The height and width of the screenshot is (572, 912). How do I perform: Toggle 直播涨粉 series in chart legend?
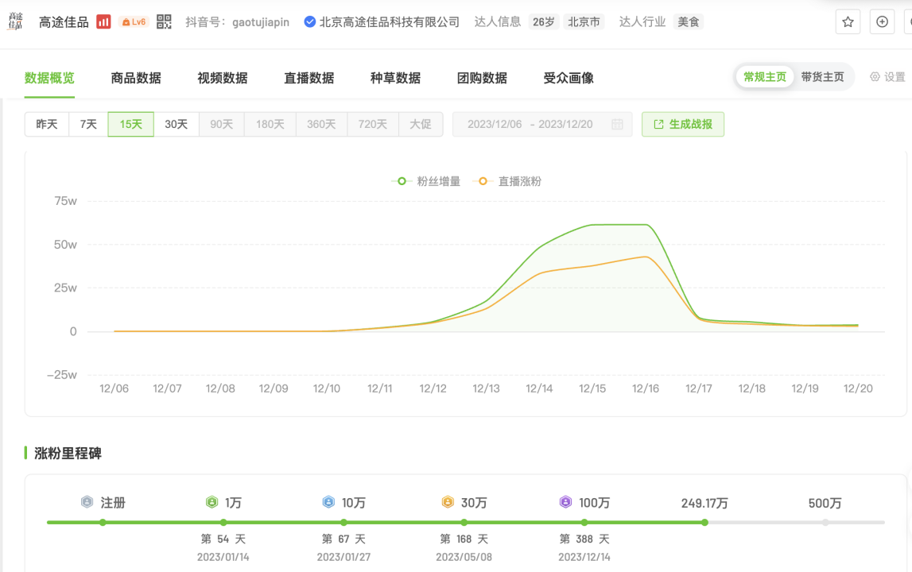[507, 181]
